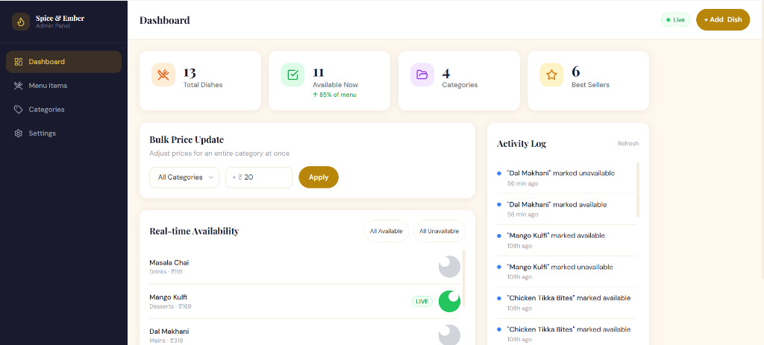Click the Dashboard page title
764x345 pixels.
pyautogui.click(x=165, y=20)
